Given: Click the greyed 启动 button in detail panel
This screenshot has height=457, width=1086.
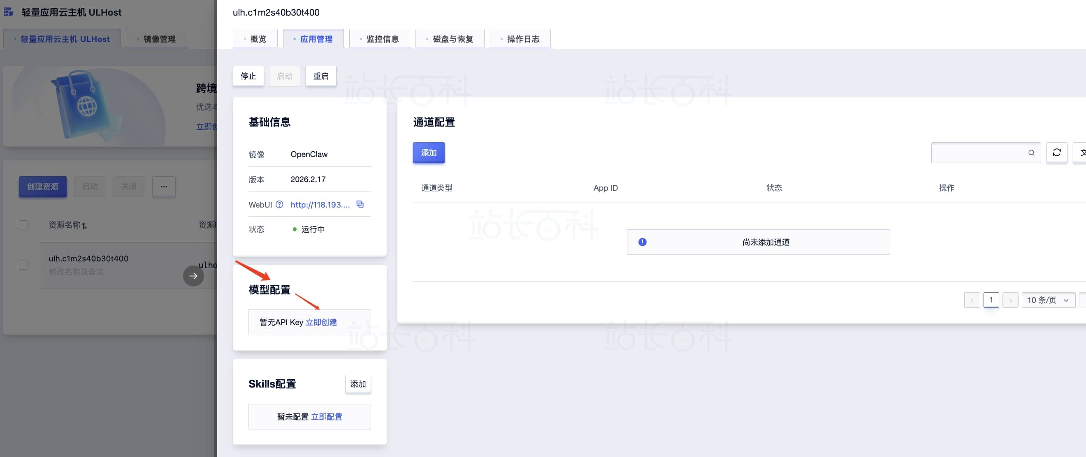Looking at the screenshot, I should [x=285, y=76].
